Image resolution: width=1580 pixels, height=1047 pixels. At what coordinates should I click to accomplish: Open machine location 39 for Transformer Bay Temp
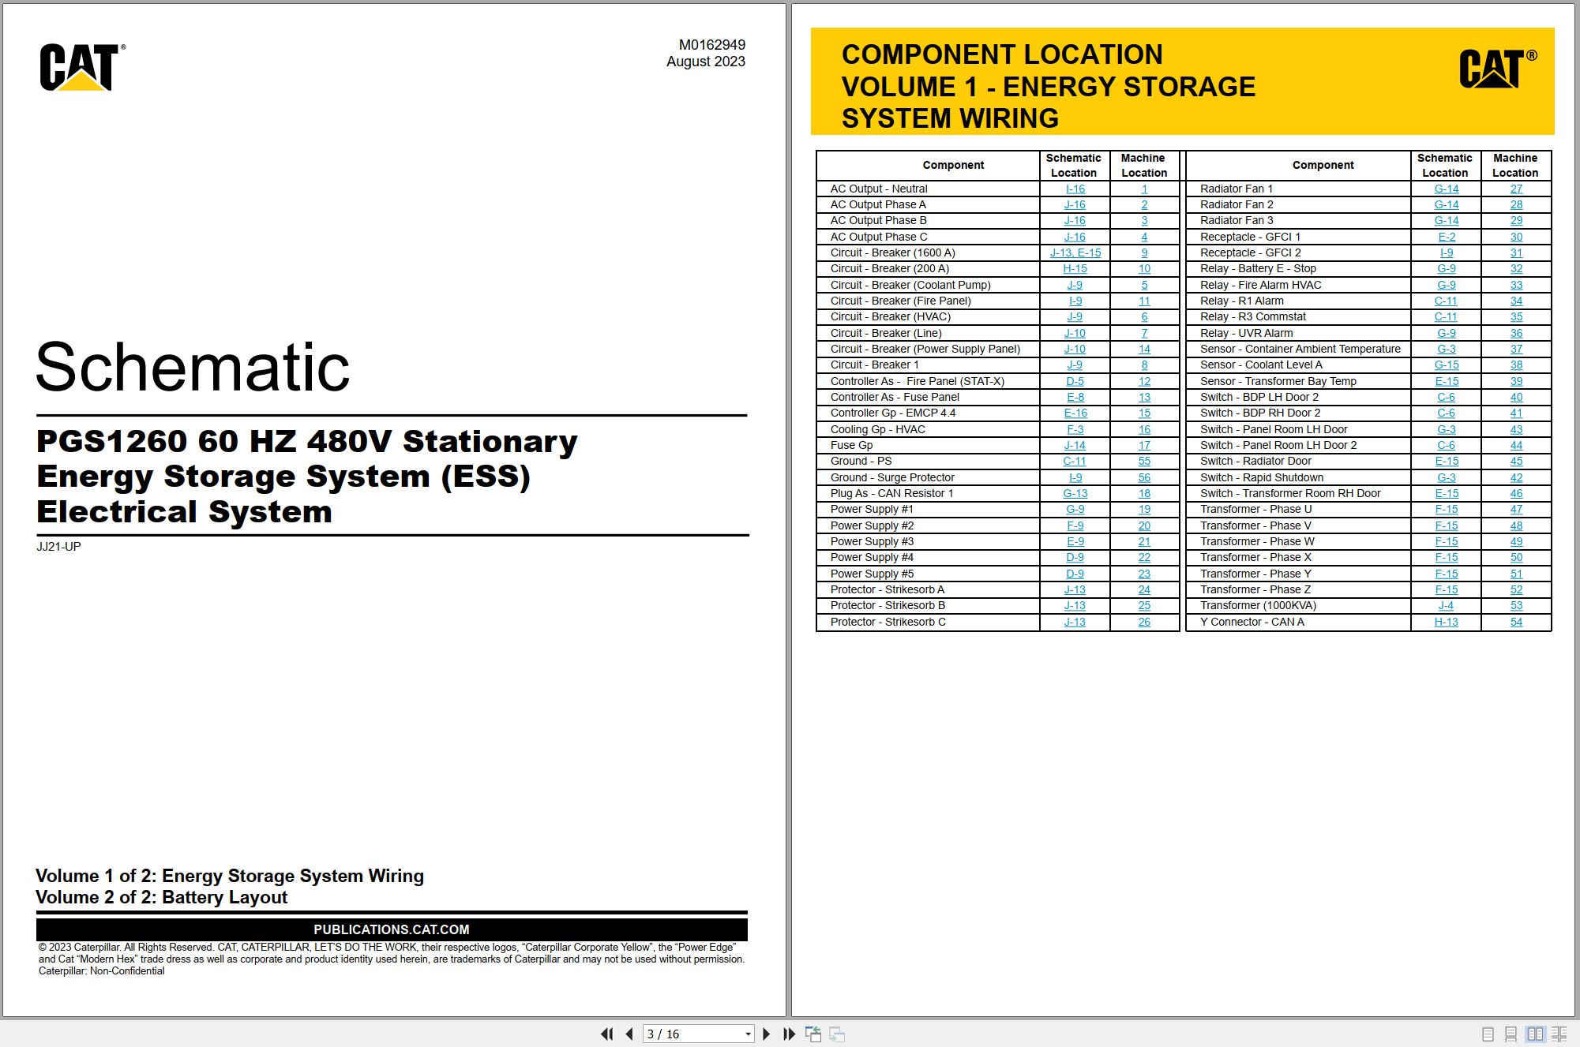pos(1516,381)
